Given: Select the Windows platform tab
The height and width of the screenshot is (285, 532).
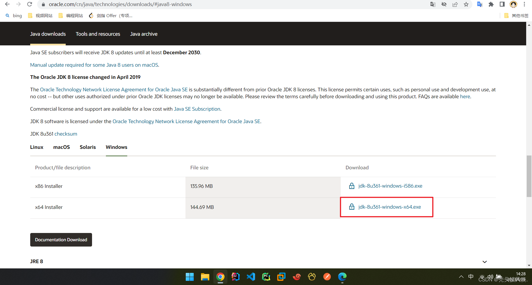Looking at the screenshot, I should 116,147.
